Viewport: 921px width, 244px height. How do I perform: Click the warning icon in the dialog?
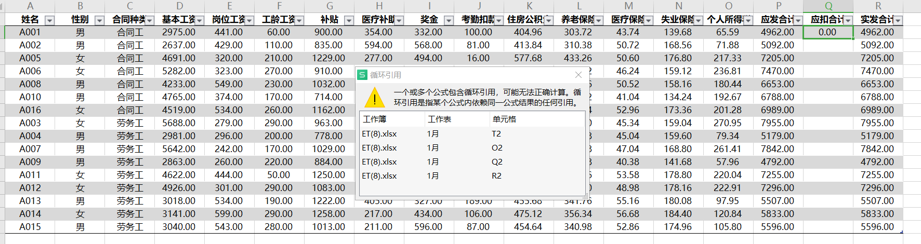[x=374, y=98]
